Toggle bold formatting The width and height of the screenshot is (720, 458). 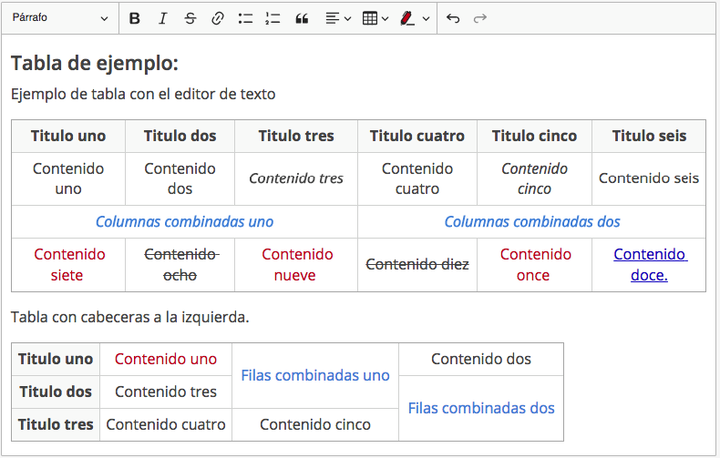coord(135,18)
